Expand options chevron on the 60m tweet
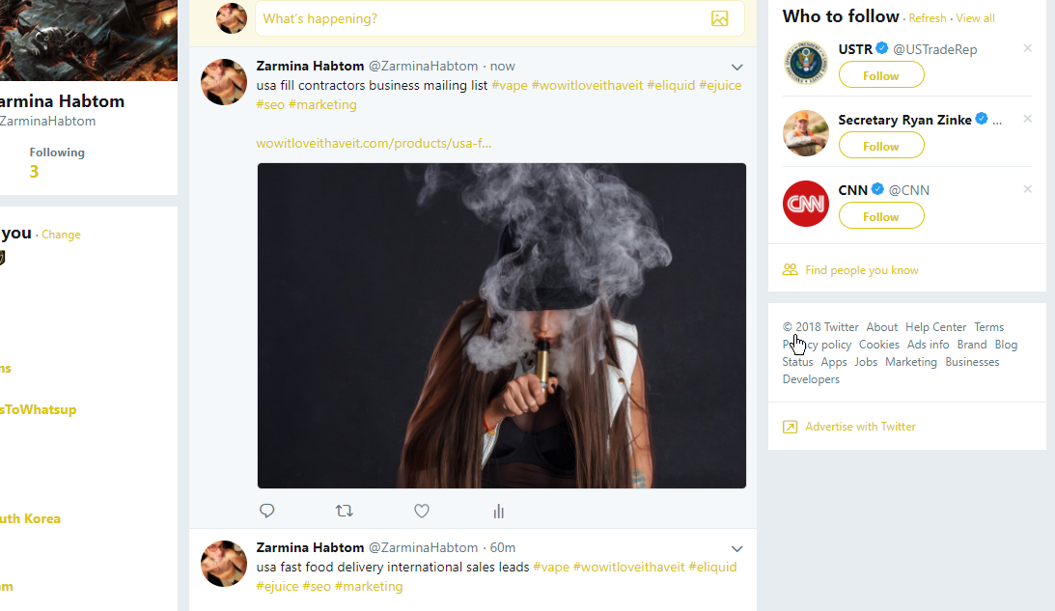This screenshot has width=1055, height=611. pyautogui.click(x=737, y=548)
